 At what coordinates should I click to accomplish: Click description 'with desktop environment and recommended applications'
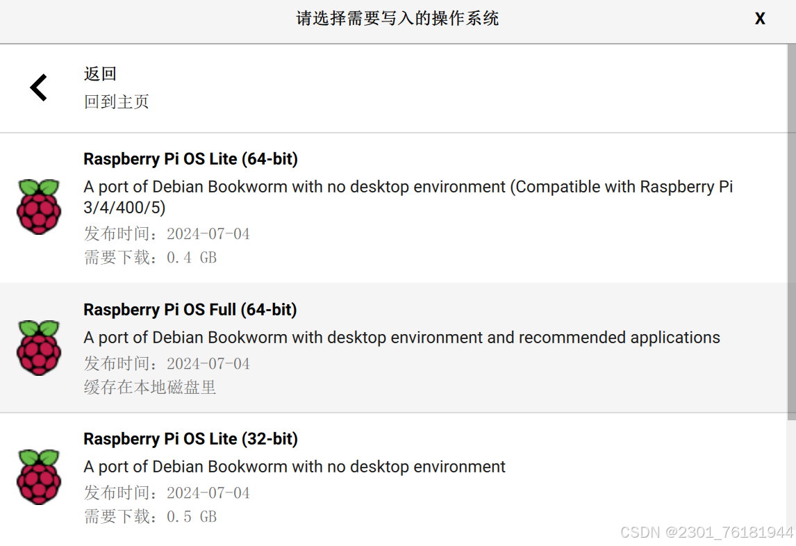click(x=401, y=338)
